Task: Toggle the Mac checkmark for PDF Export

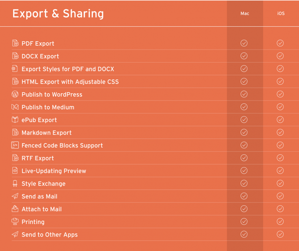Action: 244,43
